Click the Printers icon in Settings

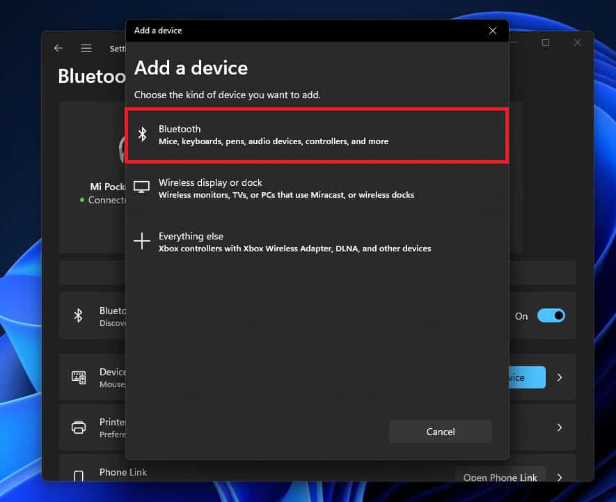pos(79,428)
